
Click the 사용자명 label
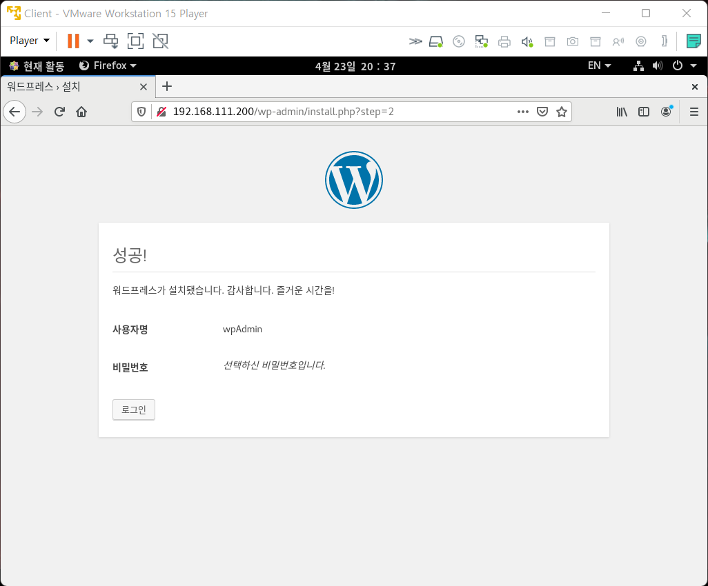click(130, 330)
